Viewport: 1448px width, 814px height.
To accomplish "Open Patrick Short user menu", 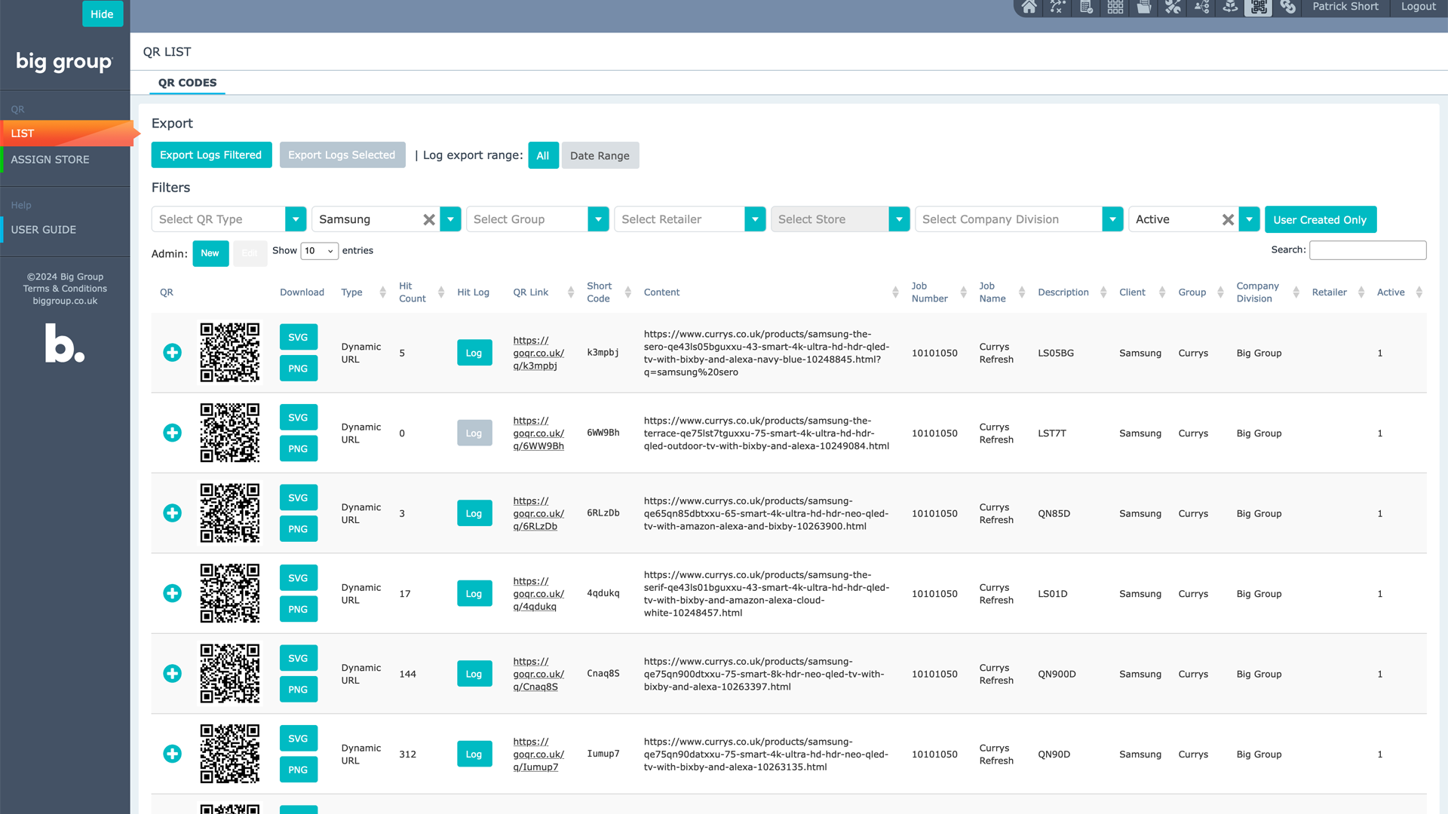I will coord(1345,7).
